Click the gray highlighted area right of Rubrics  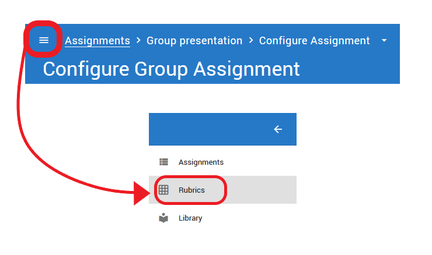(x=262, y=190)
